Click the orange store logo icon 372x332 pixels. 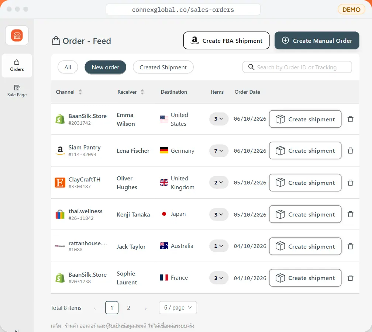coord(17,35)
